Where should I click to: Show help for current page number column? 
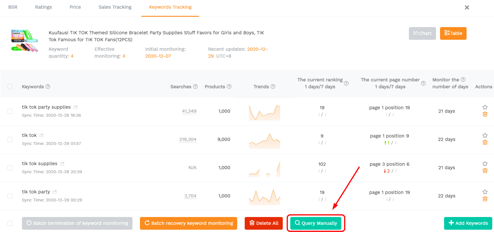tap(423, 83)
